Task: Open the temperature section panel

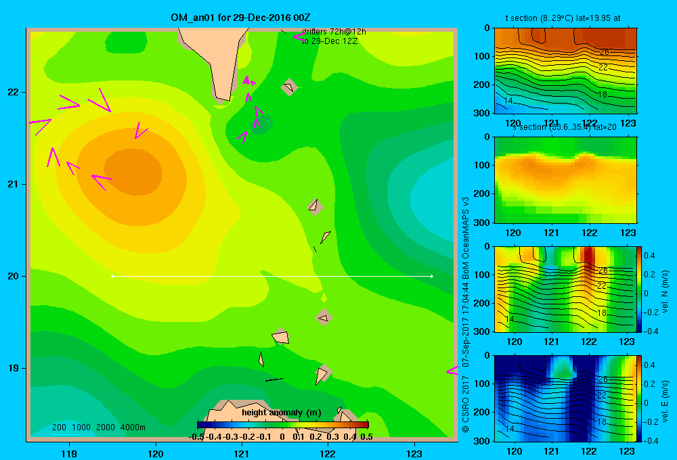Action: point(565,71)
